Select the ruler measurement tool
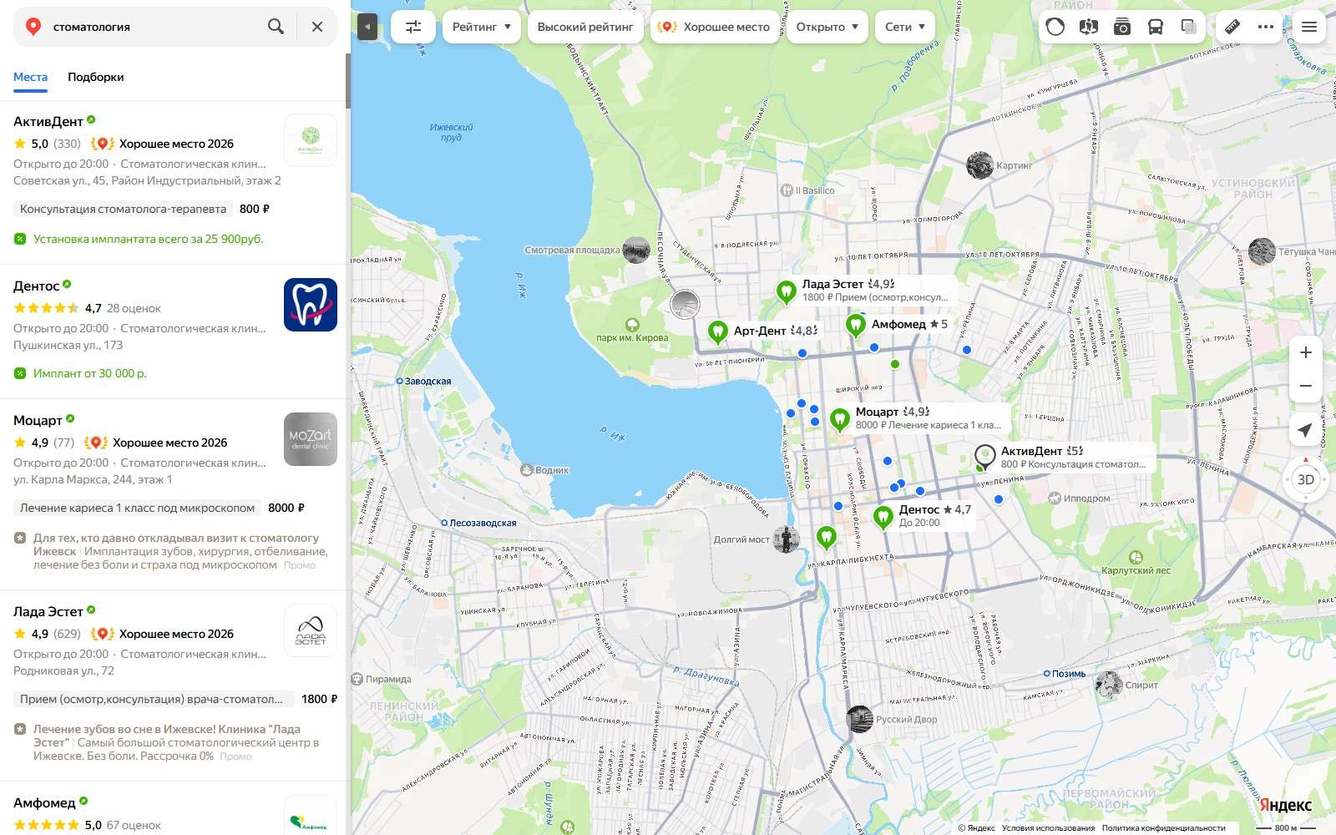1336x835 pixels. click(1232, 27)
